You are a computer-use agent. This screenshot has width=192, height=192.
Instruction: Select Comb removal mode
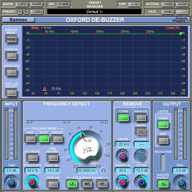coord(123,117)
